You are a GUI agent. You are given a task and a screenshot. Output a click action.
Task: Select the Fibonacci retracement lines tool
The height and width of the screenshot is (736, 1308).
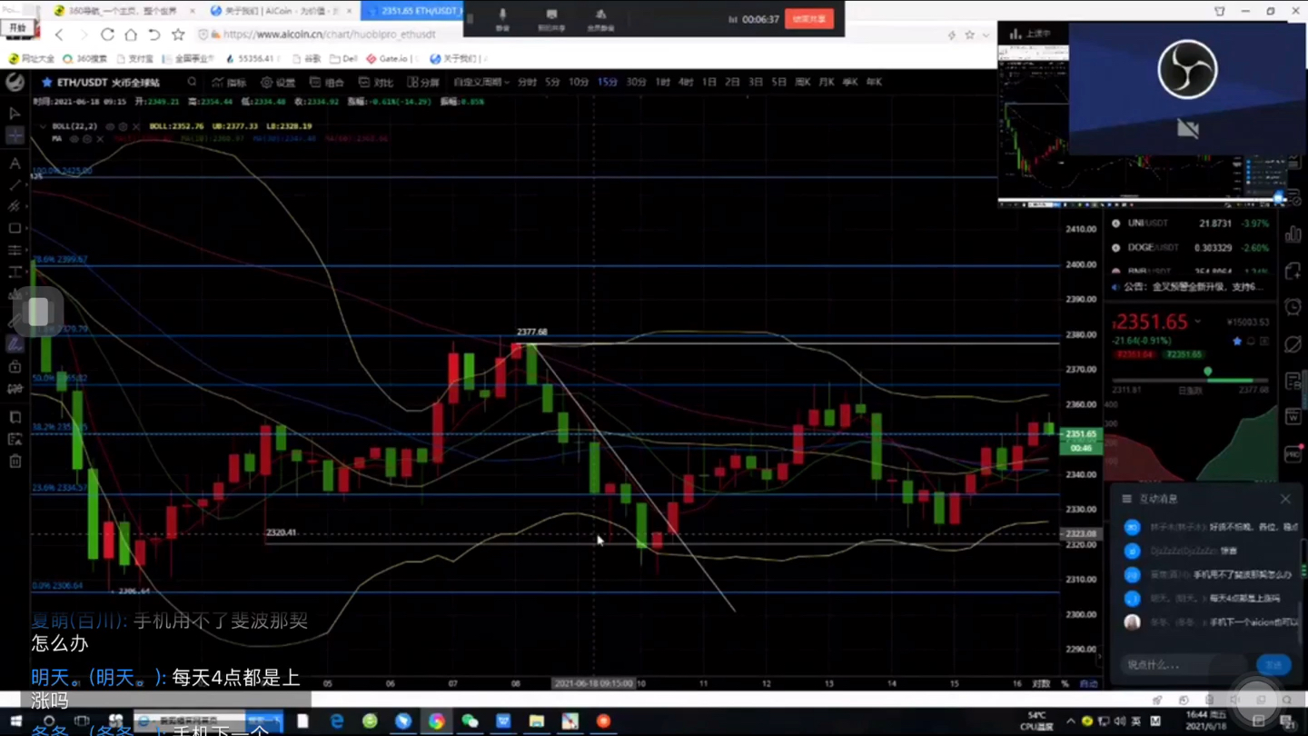(15, 251)
